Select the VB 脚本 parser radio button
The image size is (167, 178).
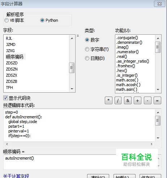click(7, 20)
